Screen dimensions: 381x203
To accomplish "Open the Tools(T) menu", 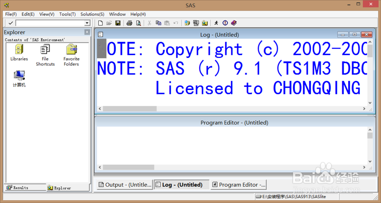I will tap(67, 14).
